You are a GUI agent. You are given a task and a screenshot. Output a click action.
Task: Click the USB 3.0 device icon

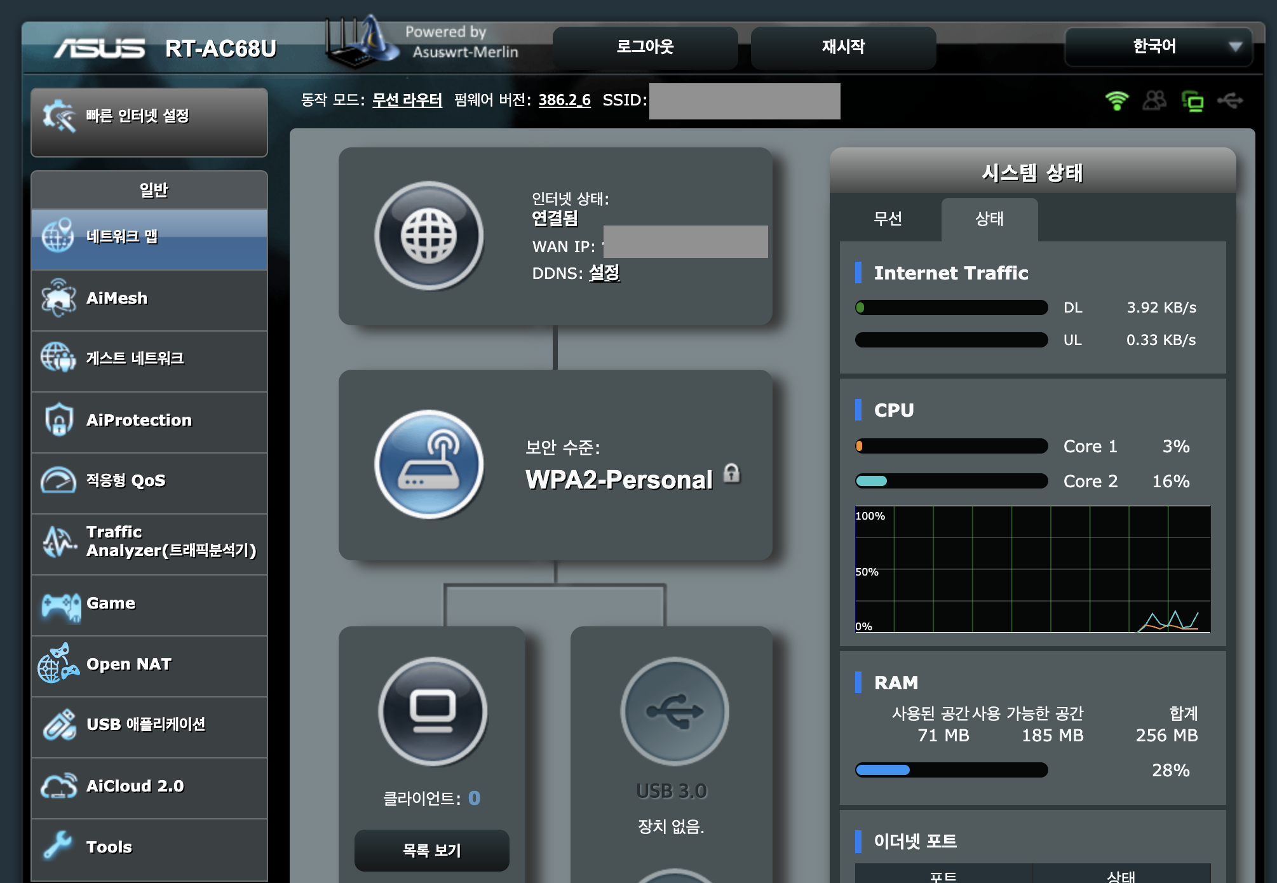674,711
